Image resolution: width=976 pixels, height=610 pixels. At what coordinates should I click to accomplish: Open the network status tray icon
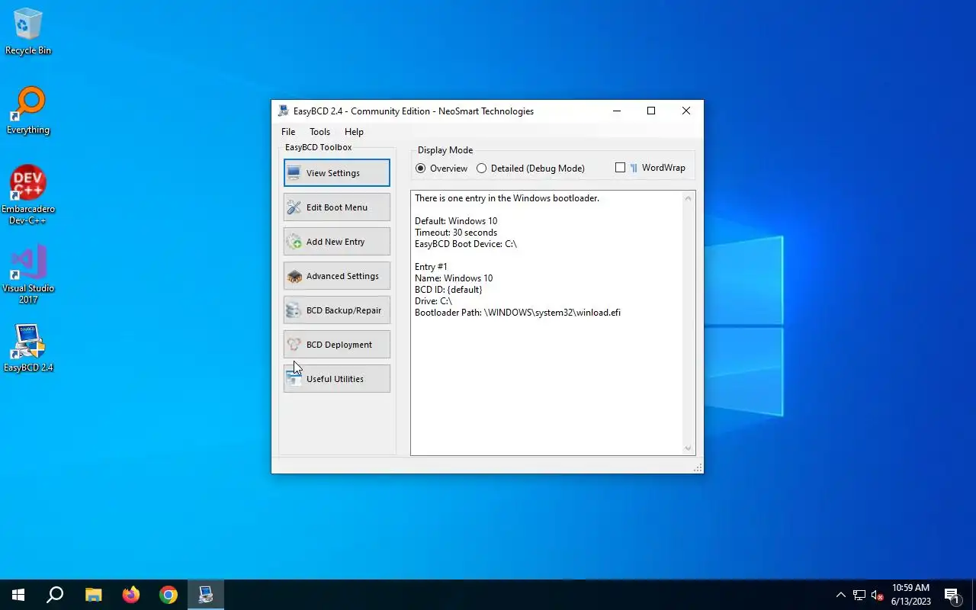[x=859, y=595]
